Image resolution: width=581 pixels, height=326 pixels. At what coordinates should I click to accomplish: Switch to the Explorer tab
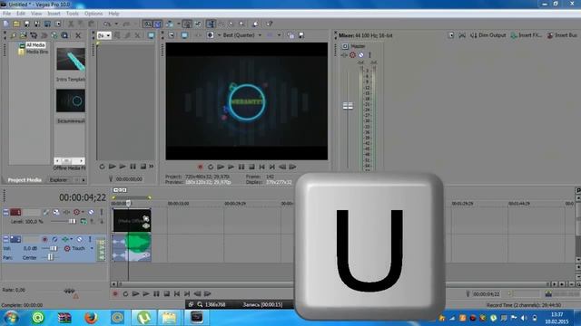pos(58,180)
